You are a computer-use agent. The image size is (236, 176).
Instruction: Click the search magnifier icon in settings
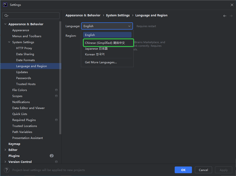click(6, 16)
